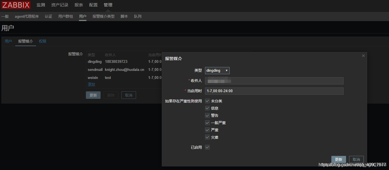Toggle the 未分类 severity checkbox
This screenshot has width=389, height=170.
coord(207,101)
